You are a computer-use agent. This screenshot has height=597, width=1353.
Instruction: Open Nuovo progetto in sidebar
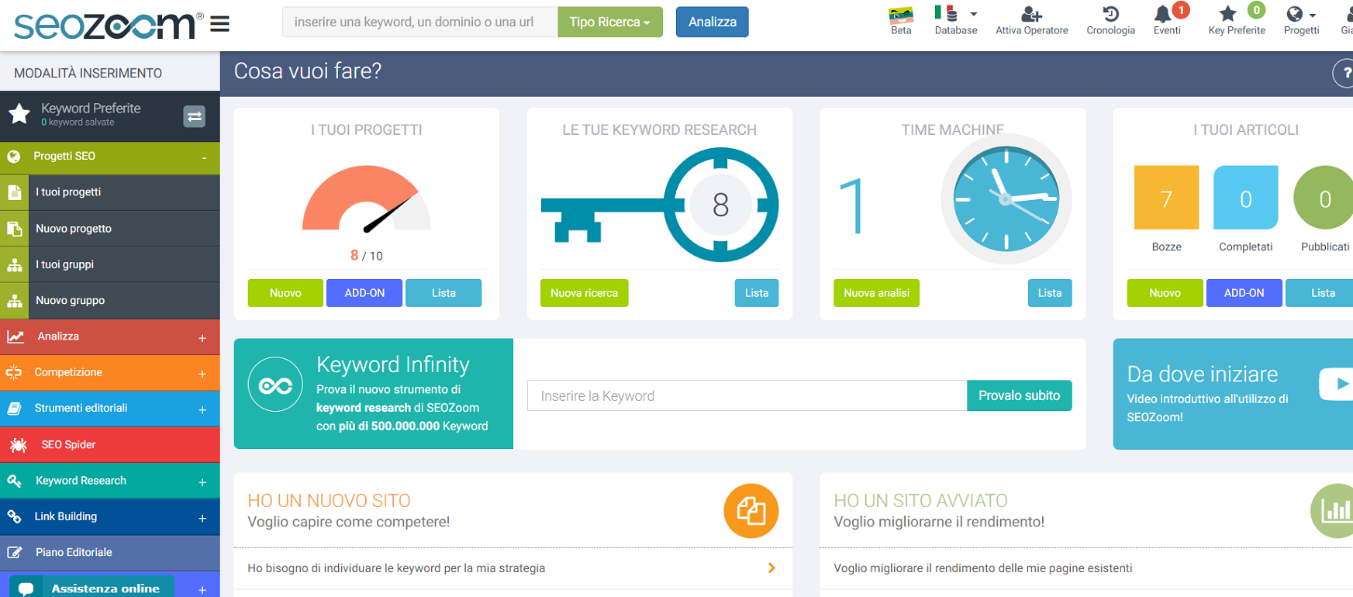click(x=110, y=229)
